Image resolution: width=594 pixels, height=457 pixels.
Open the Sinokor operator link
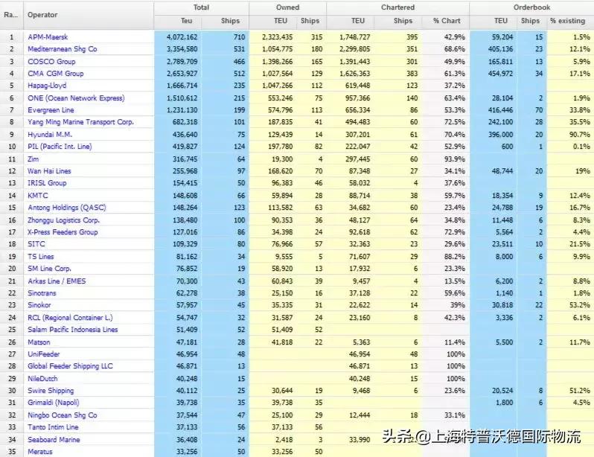(x=39, y=305)
